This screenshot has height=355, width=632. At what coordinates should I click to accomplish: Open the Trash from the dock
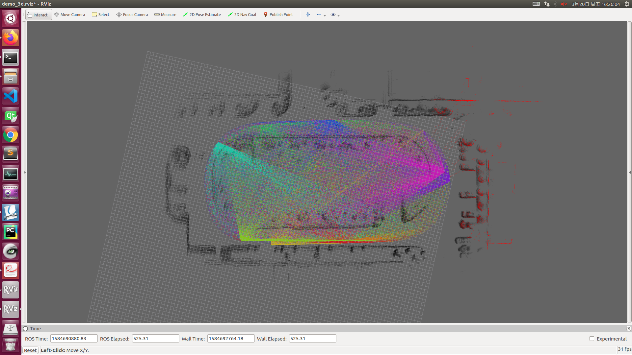pyautogui.click(x=11, y=346)
